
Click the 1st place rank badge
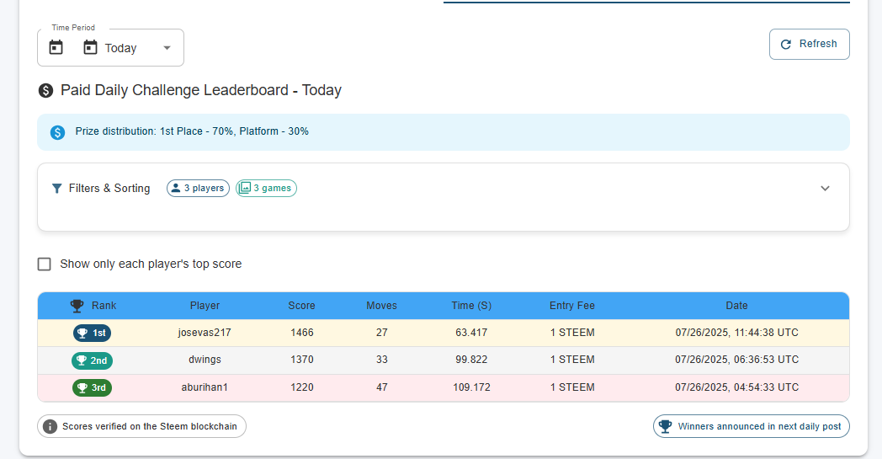93,333
